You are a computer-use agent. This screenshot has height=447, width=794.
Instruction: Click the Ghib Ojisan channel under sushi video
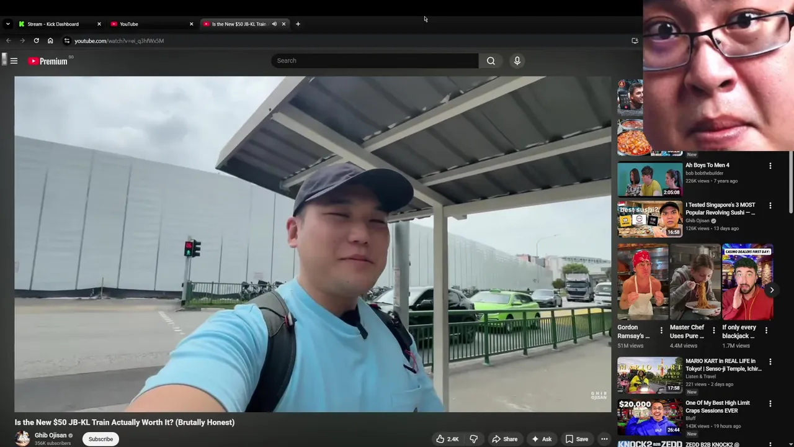(697, 221)
